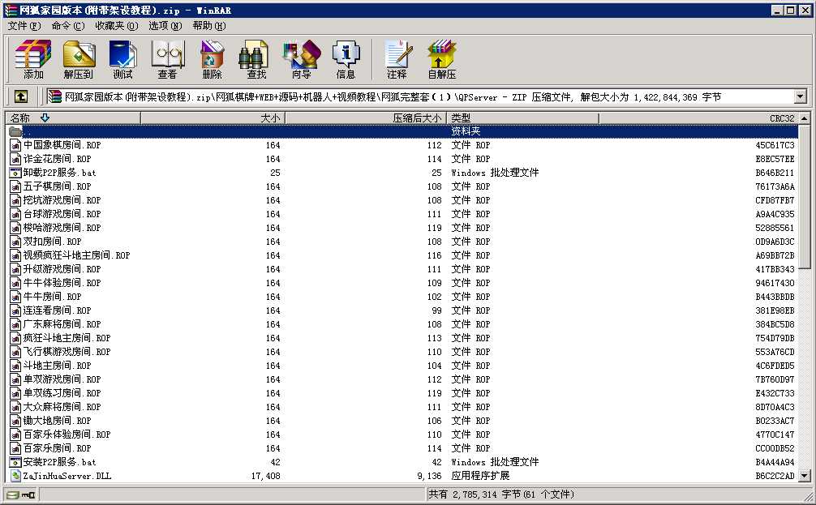816x505 pixels.
Task: Select file 升级游戏房间.ROP
Action: pyautogui.click(x=62, y=269)
